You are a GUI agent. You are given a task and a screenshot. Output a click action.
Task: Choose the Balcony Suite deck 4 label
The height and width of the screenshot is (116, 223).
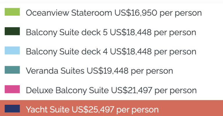[66, 52]
